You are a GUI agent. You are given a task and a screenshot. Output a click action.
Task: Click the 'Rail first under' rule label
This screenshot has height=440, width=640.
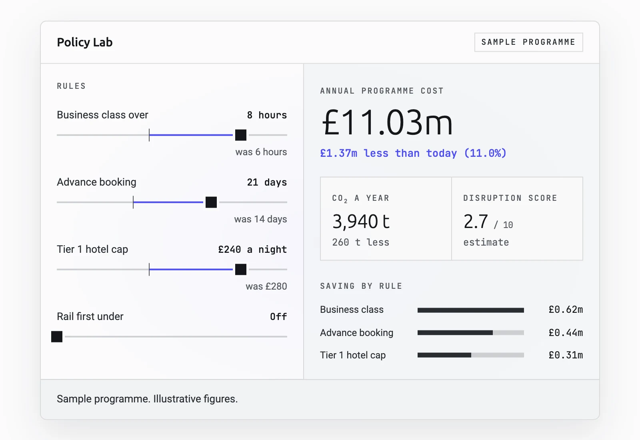click(x=90, y=317)
